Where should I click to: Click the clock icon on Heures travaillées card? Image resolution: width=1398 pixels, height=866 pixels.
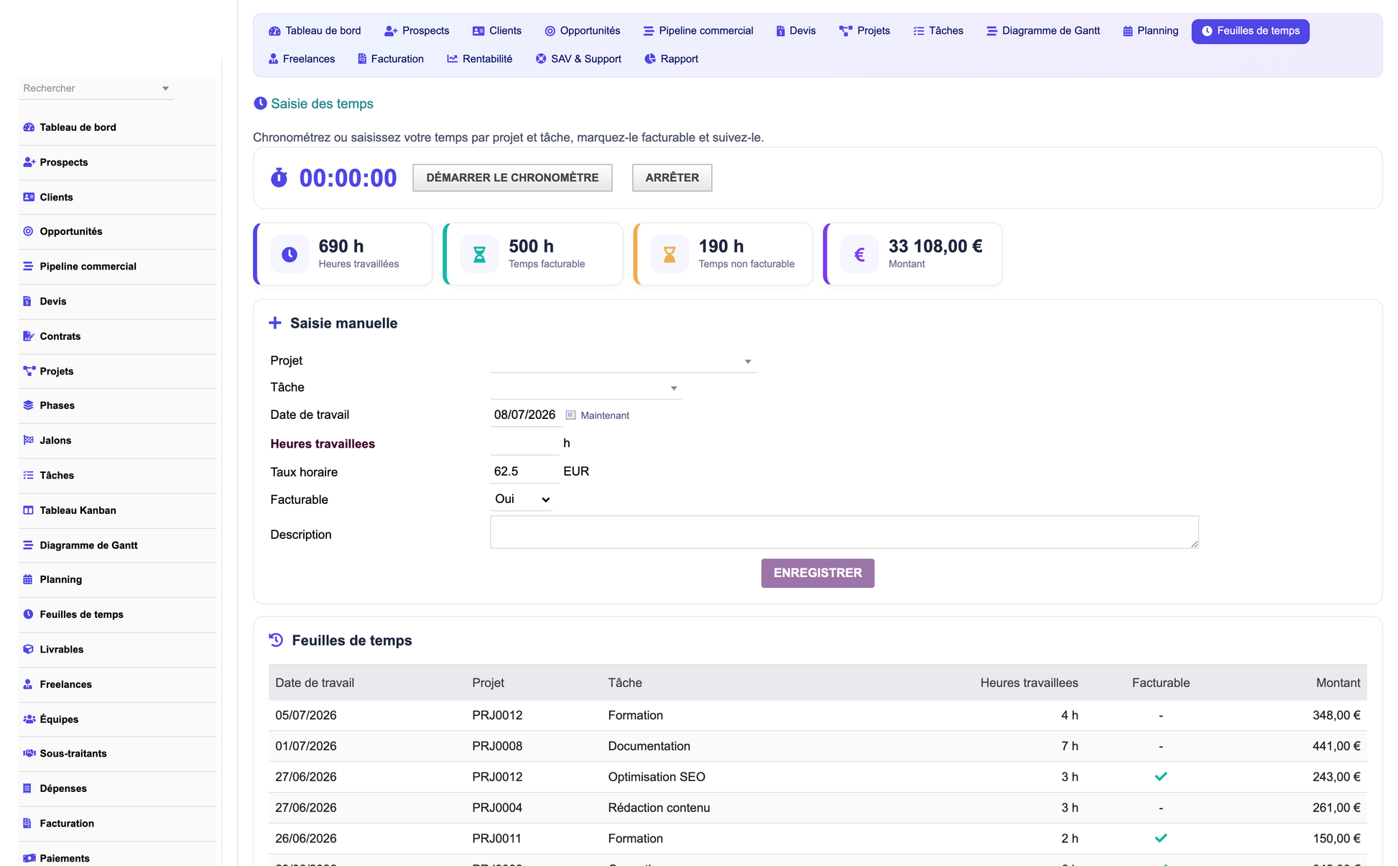[290, 254]
